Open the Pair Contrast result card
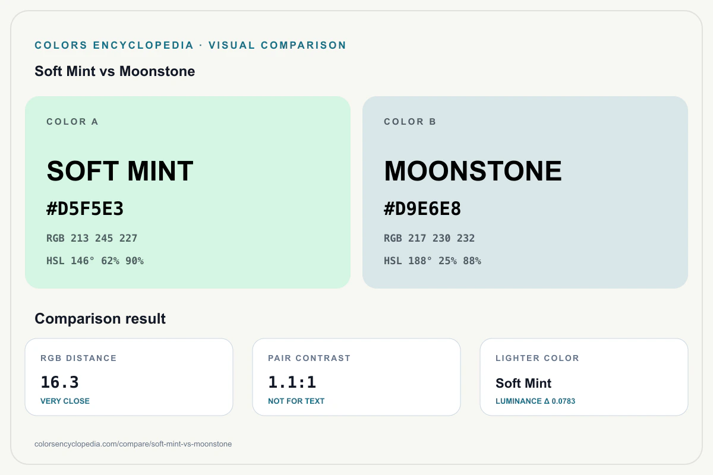The height and width of the screenshot is (475, 713). point(356,377)
